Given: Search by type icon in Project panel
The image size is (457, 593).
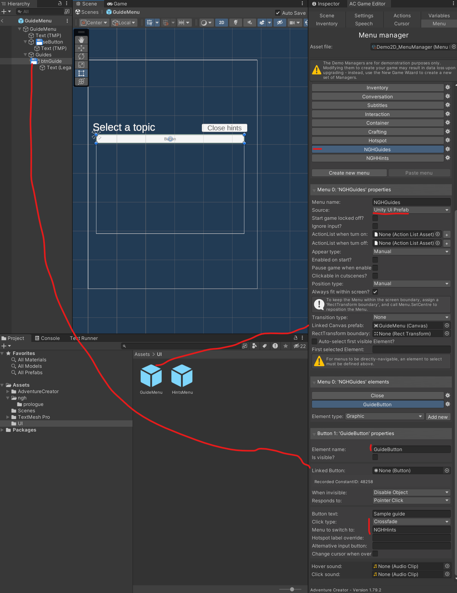Looking at the screenshot, I should tap(254, 346).
